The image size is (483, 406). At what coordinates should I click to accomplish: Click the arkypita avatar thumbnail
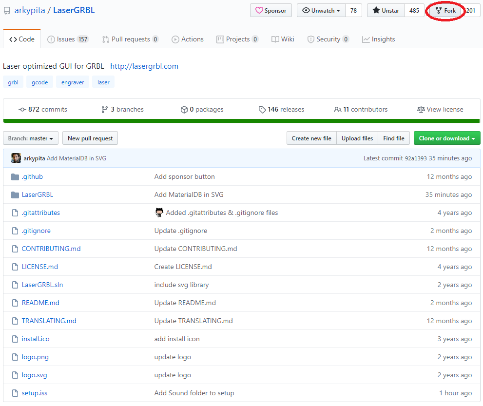pyautogui.click(x=16, y=158)
